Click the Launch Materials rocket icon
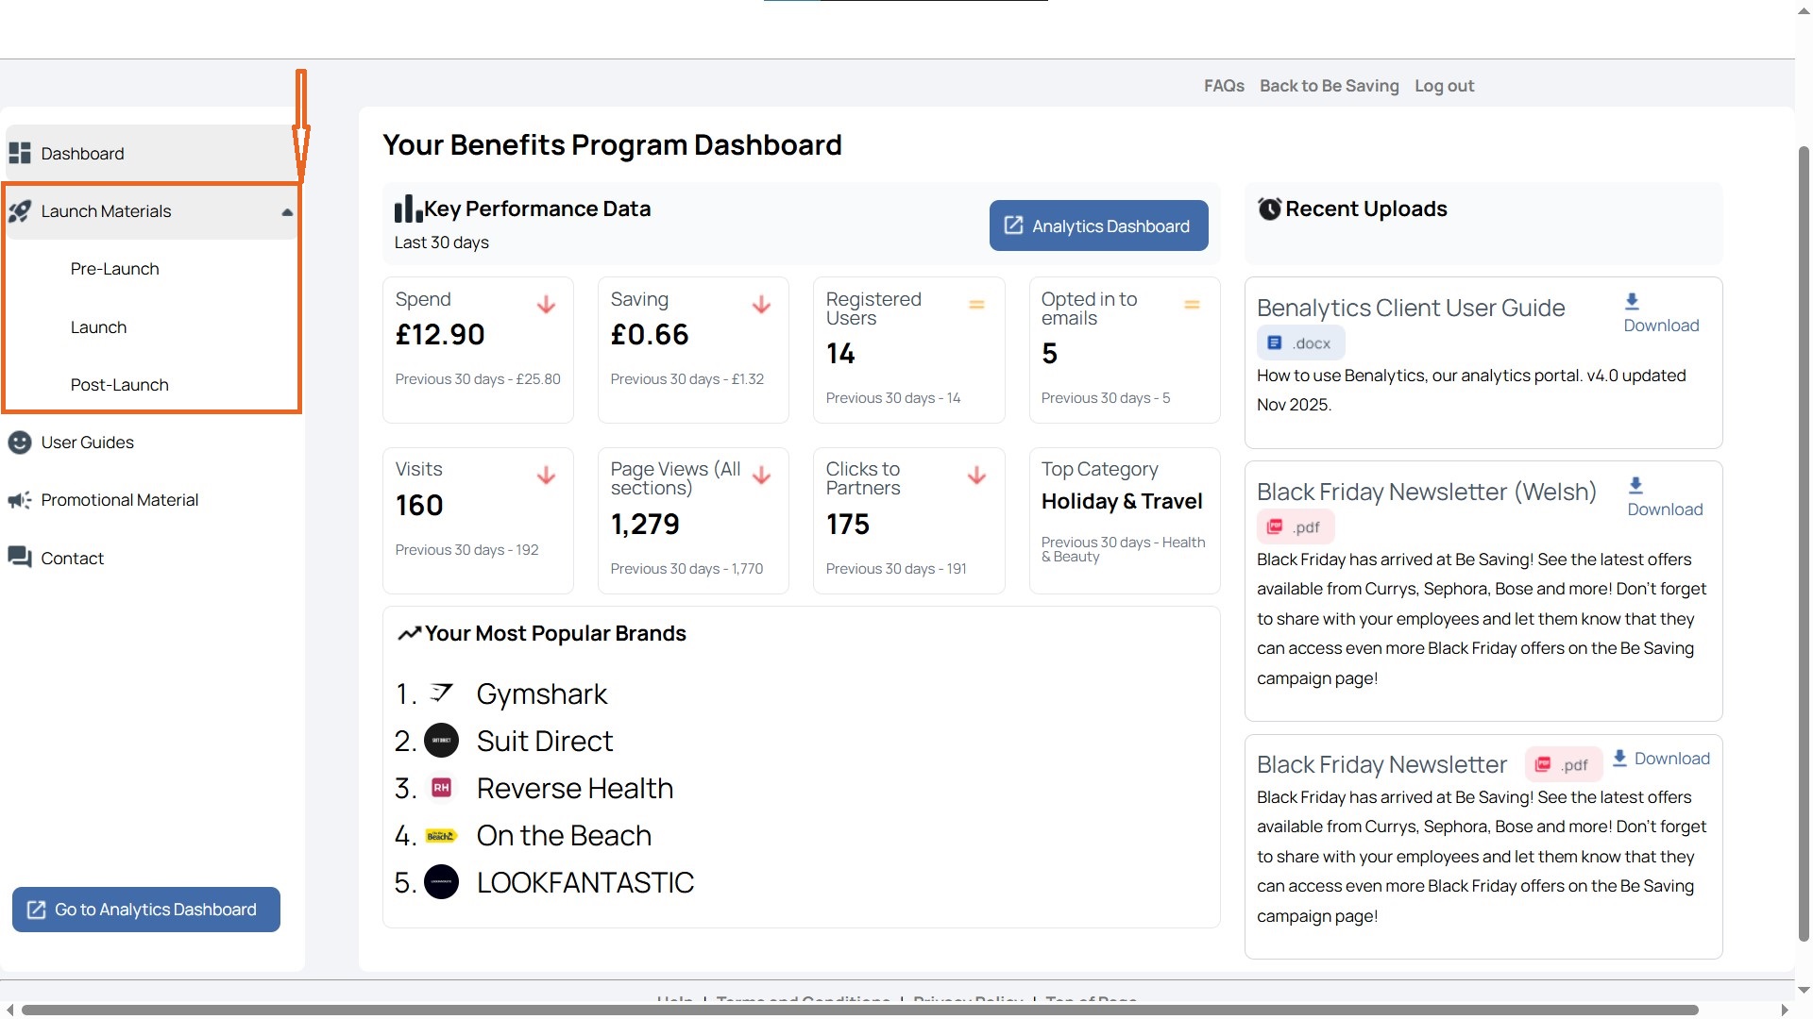The height and width of the screenshot is (1019, 1813). [20, 211]
